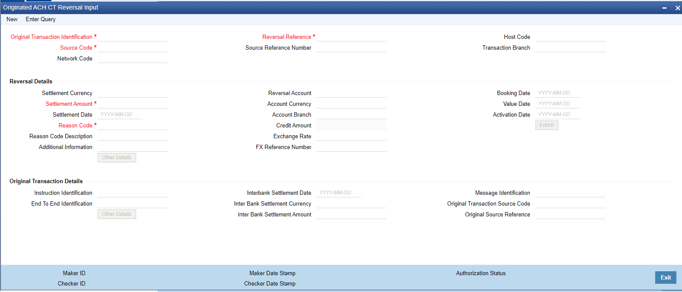This screenshot has height=292, width=682.
Task: Click the New menu item
Action: [x=12, y=19]
